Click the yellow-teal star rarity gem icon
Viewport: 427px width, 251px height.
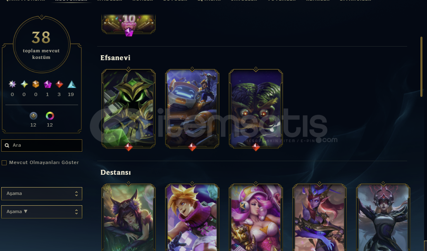pyautogui.click(x=24, y=84)
